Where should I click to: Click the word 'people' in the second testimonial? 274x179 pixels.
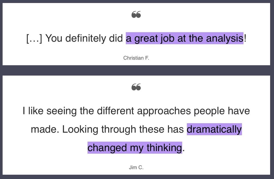(209, 111)
